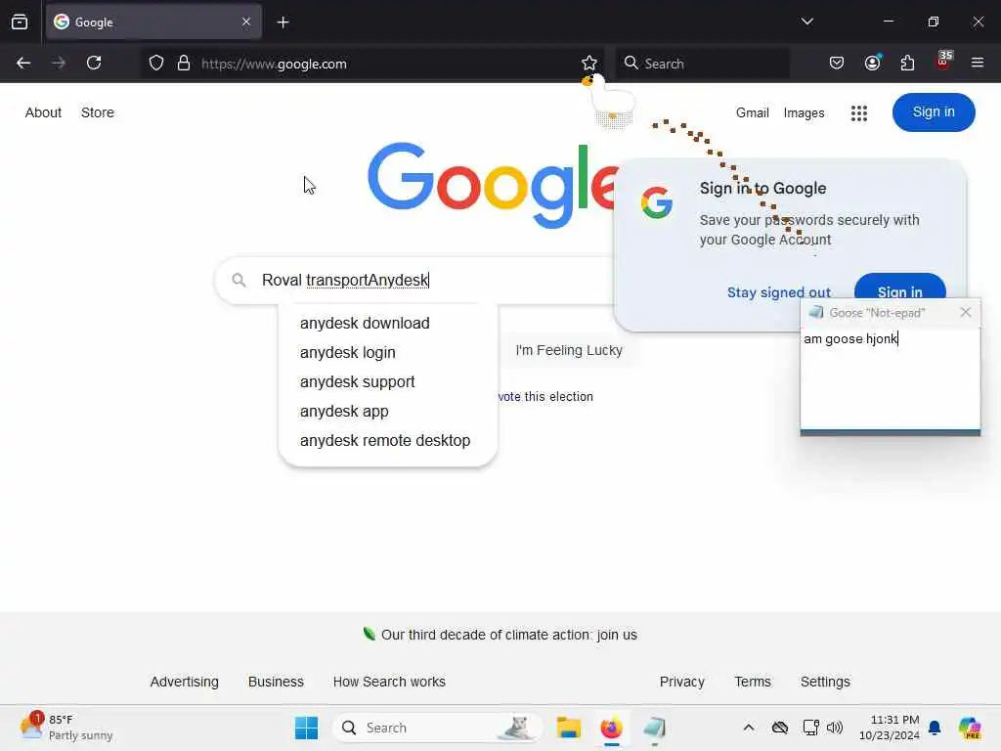
Task: Open network status tray icon
Action: 810,728
